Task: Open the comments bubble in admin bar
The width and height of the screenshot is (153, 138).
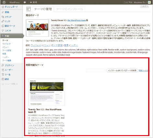Action: pyautogui.click(x=25, y=2)
